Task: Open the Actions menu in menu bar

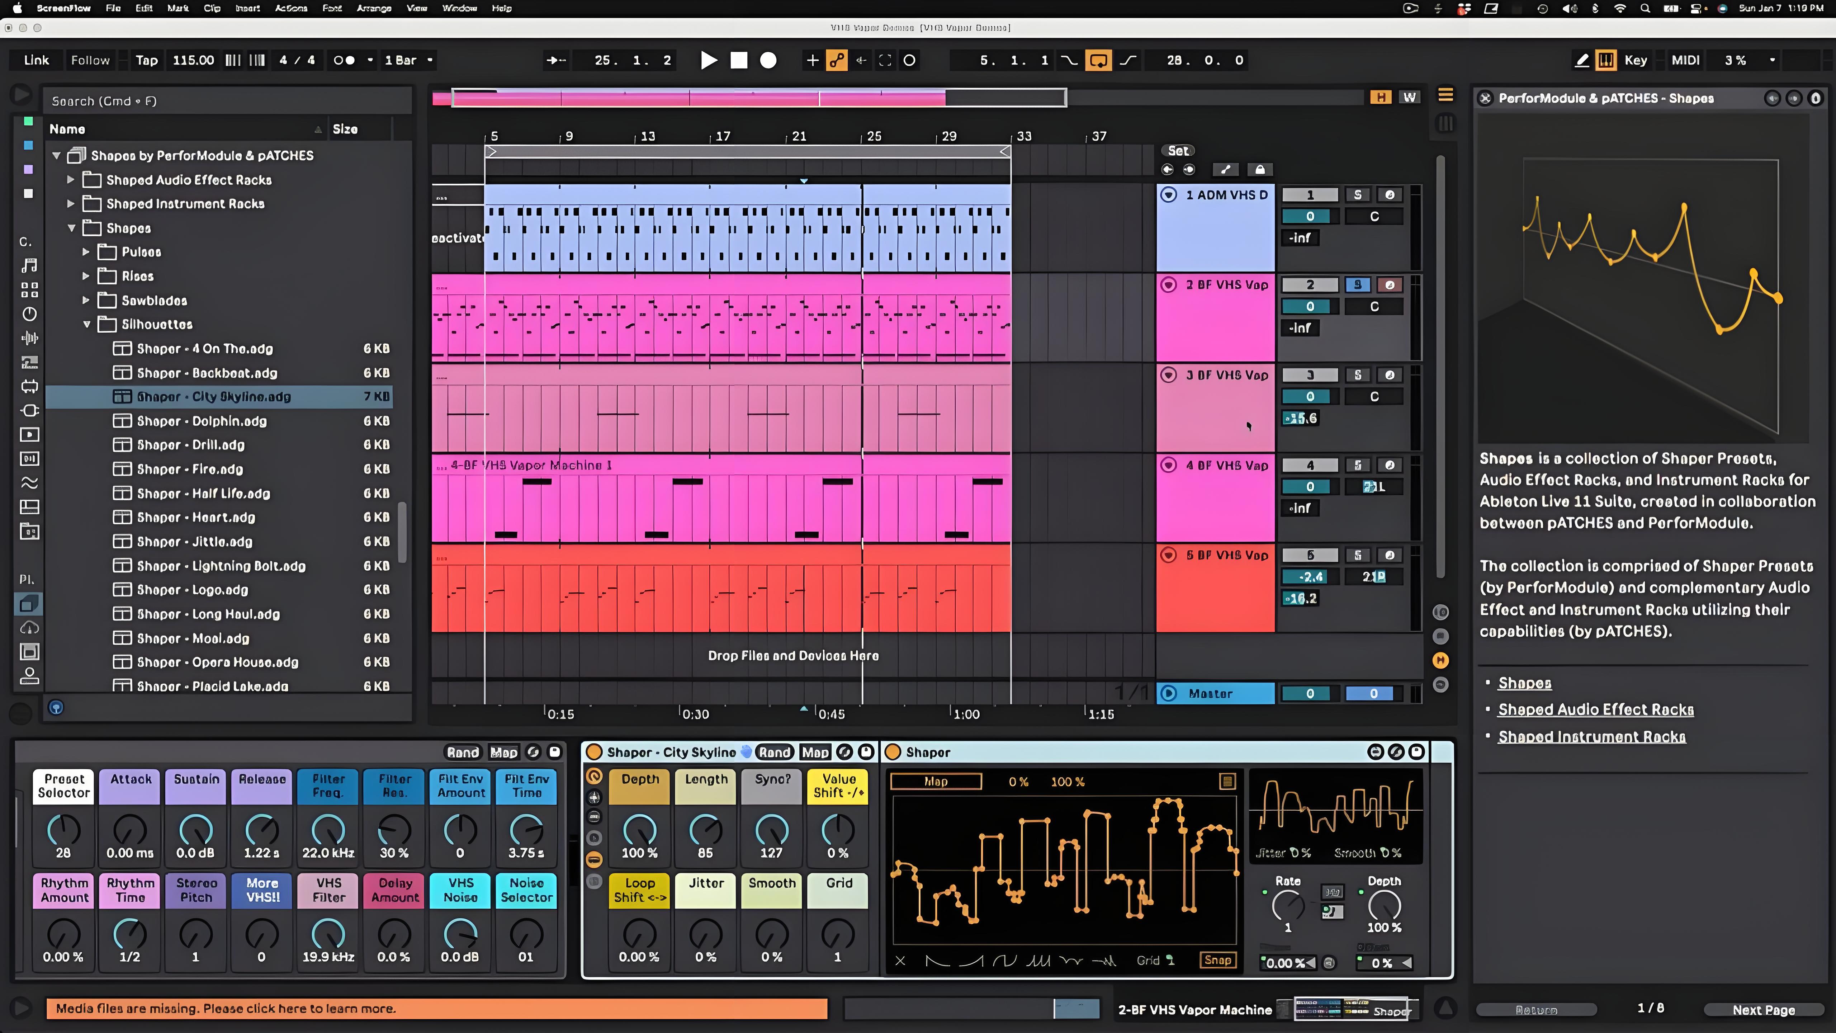Action: click(x=291, y=9)
